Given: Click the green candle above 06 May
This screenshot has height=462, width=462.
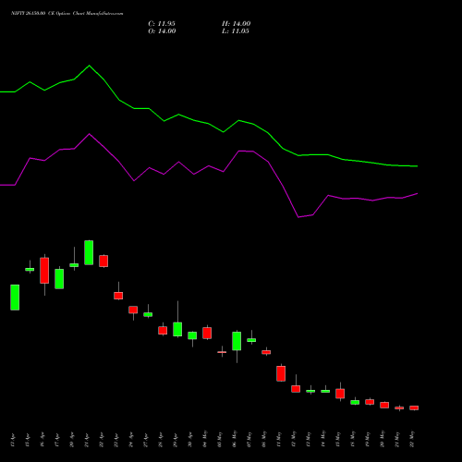Looking at the screenshot, I should [237, 341].
